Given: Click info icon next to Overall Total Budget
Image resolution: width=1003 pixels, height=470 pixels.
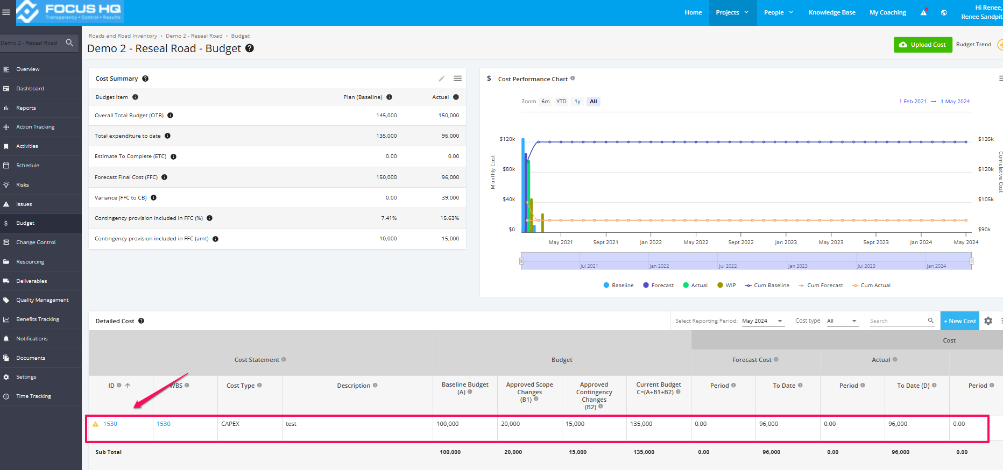Looking at the screenshot, I should tap(170, 116).
